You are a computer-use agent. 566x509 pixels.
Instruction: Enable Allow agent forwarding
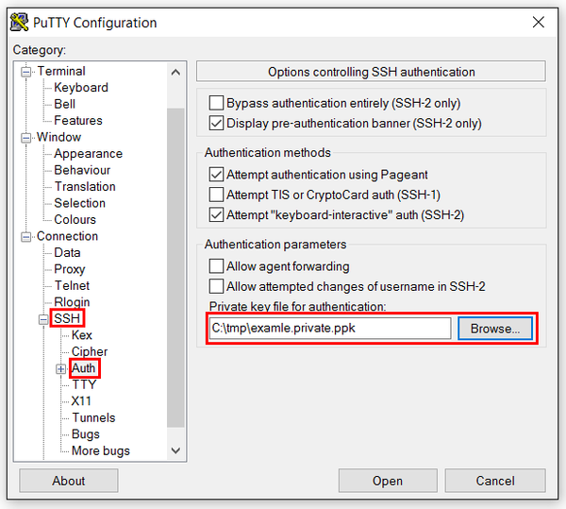[216, 266]
